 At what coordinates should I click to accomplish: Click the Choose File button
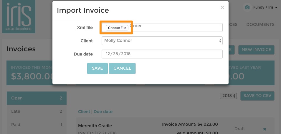tap(117, 28)
